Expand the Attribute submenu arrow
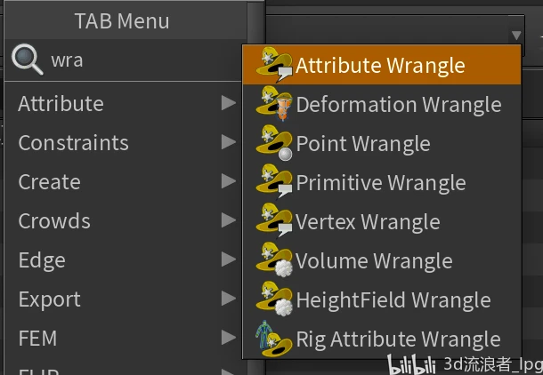Viewport: 543px width, 375px height. (x=229, y=104)
